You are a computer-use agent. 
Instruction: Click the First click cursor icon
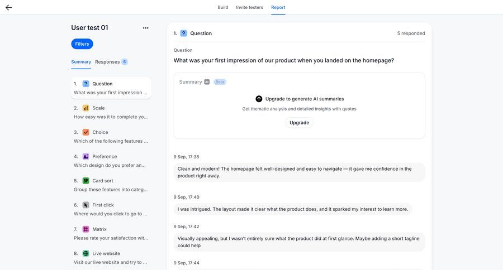86,205
